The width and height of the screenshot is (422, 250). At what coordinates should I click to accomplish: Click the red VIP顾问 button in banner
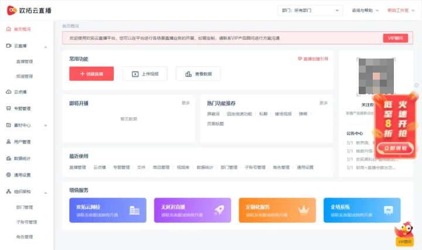(x=396, y=38)
